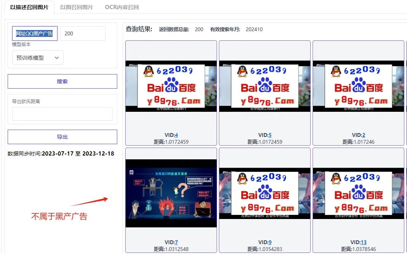This screenshot has height=254, width=407.
Task: Click the 搜索 button
Action: [62, 81]
